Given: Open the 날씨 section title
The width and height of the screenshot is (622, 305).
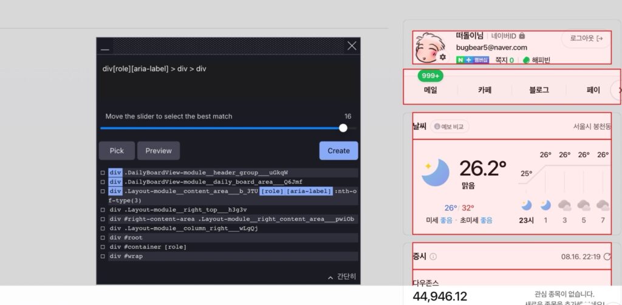Looking at the screenshot, I should (x=419, y=127).
